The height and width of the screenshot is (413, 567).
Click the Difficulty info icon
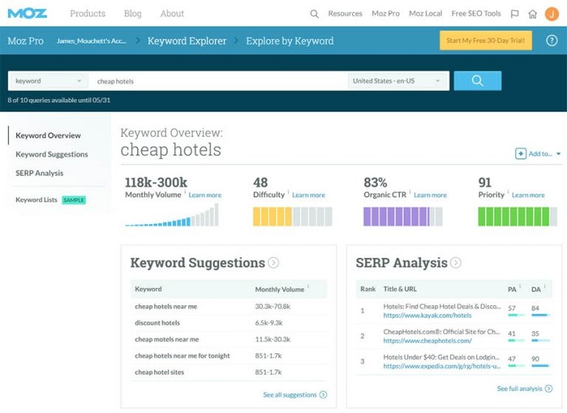pyautogui.click(x=289, y=192)
